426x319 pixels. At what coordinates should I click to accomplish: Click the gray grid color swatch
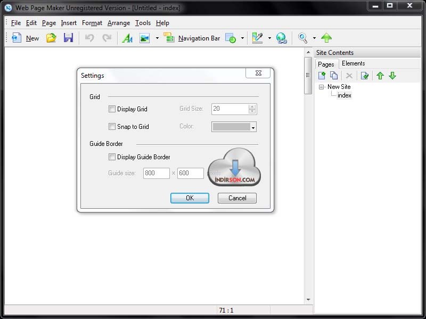coord(231,127)
